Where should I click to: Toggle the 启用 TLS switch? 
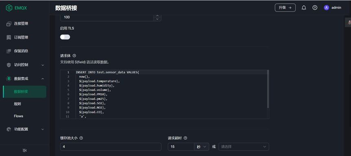coord(65,37)
